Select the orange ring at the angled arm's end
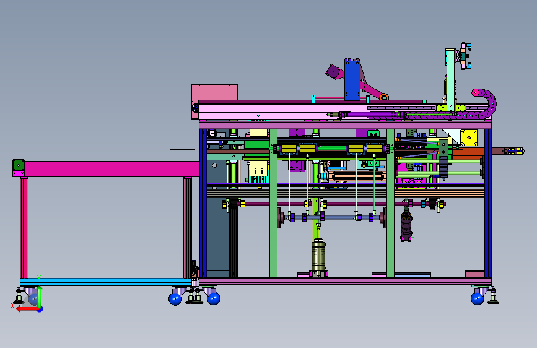The image size is (537, 348). click(x=384, y=97)
